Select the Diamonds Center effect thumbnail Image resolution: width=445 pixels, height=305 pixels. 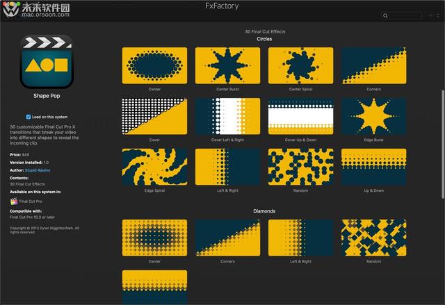154,238
